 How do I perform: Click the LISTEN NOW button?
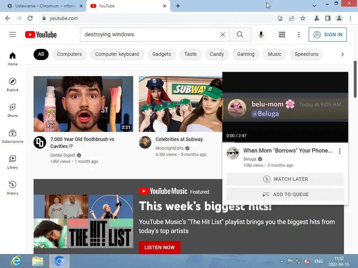(x=159, y=247)
